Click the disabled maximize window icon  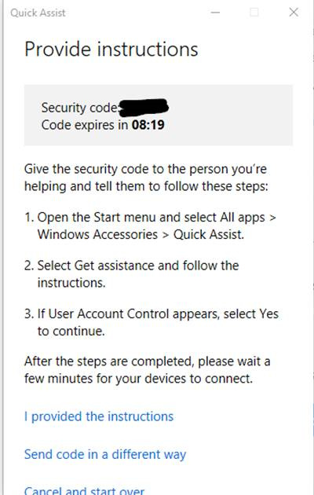pos(254,13)
